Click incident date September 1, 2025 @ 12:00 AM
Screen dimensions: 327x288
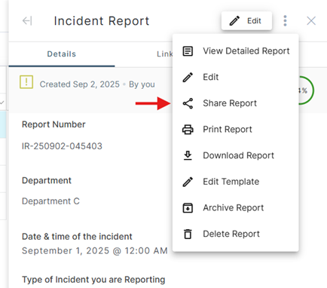click(x=95, y=250)
